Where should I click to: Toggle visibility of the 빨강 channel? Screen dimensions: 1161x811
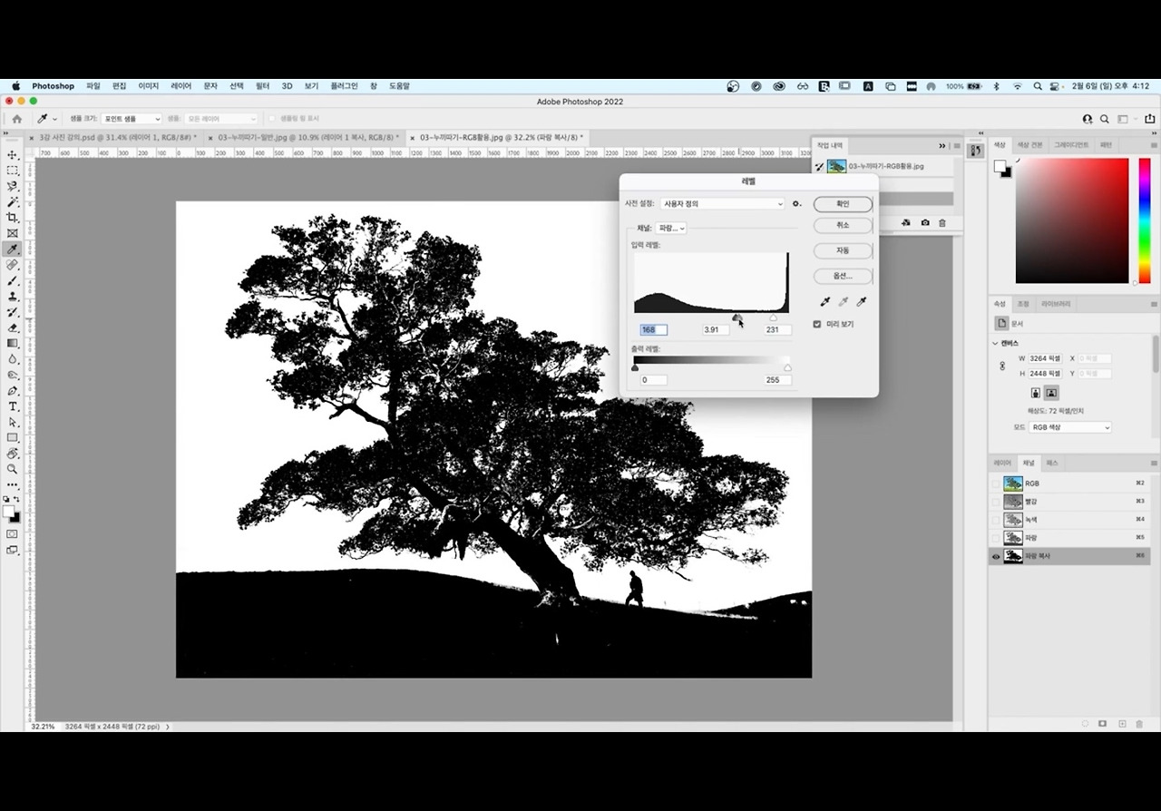[996, 502]
